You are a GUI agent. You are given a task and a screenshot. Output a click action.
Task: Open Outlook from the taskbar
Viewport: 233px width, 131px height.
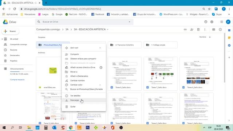tap(54, 127)
